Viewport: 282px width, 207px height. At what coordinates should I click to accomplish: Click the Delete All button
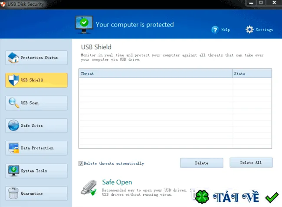pos(251,163)
